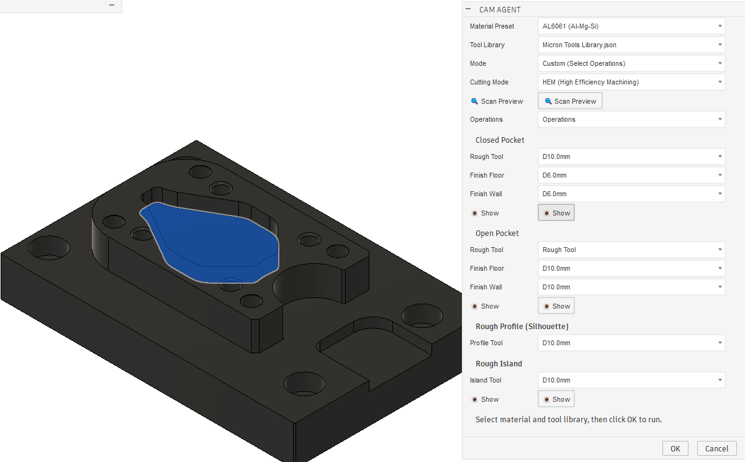Click the minimize dash on top-left panel
This screenshot has width=745, height=462.
[112, 5]
